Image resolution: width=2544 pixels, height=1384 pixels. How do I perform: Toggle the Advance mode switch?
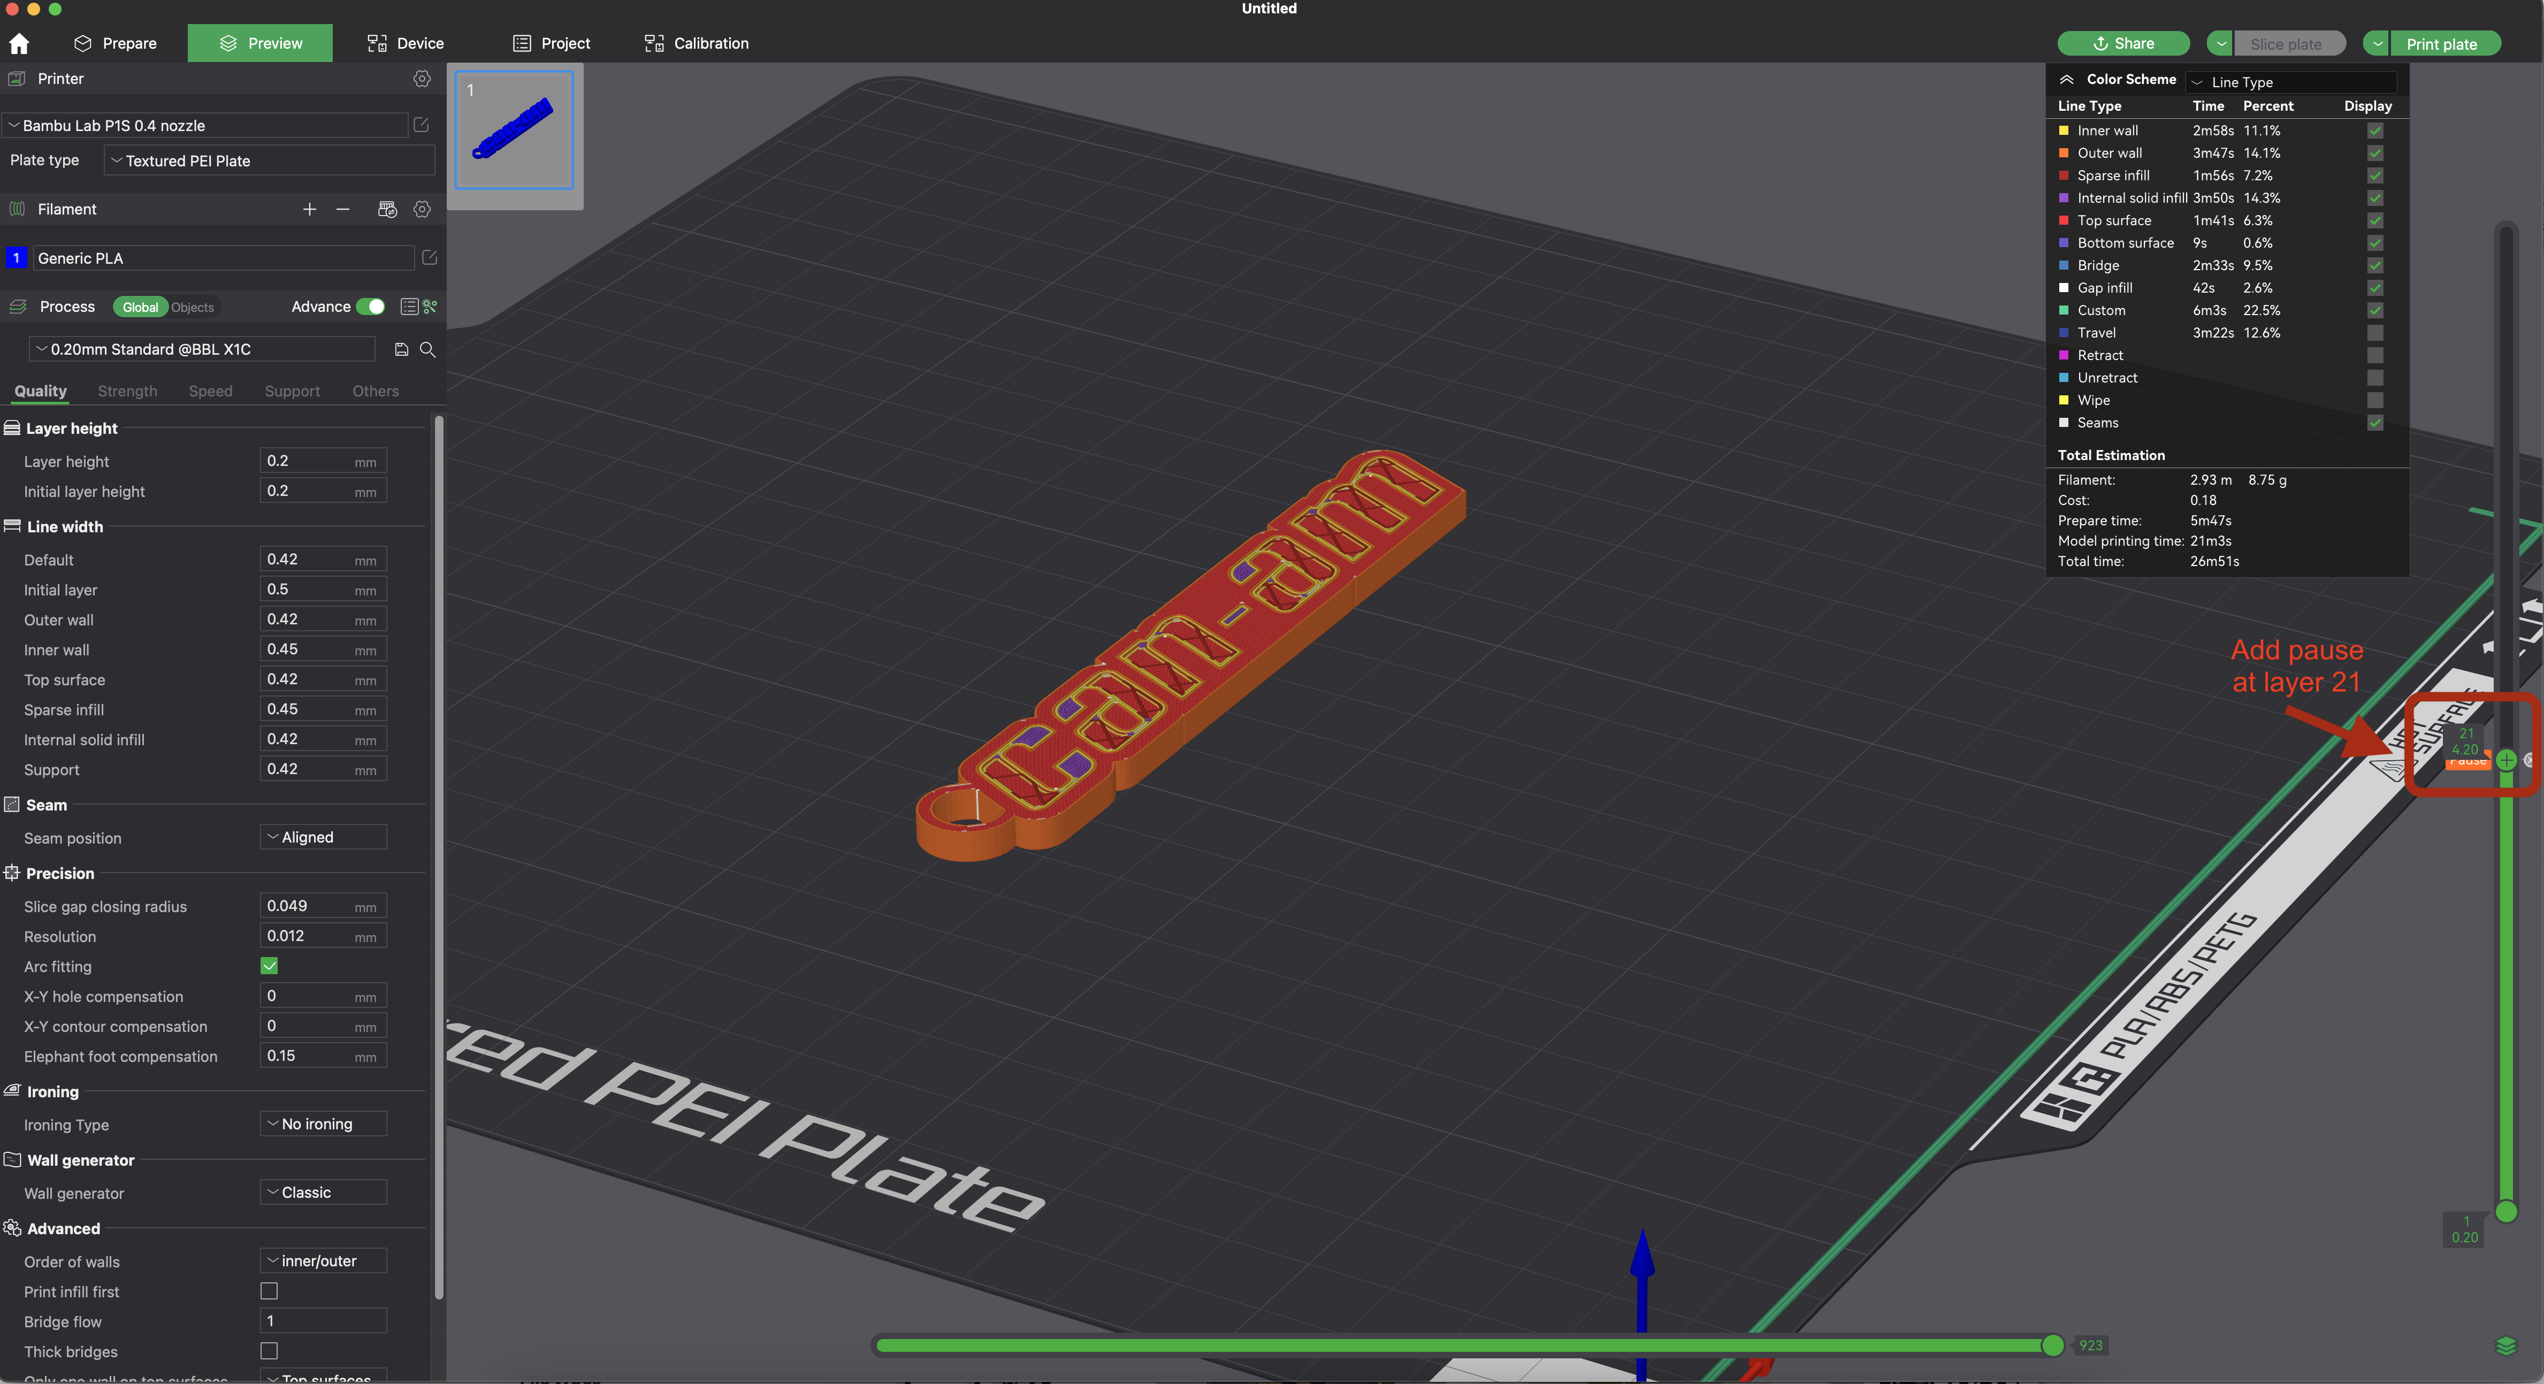click(370, 307)
